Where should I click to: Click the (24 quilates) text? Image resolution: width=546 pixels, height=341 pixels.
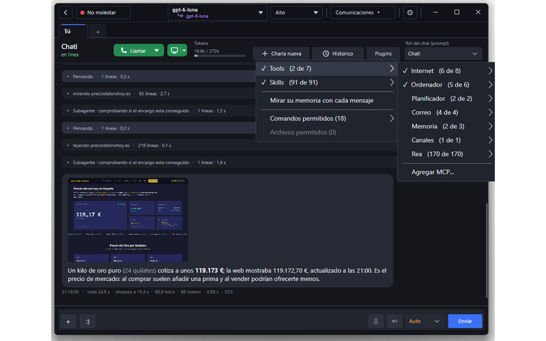tap(139, 271)
